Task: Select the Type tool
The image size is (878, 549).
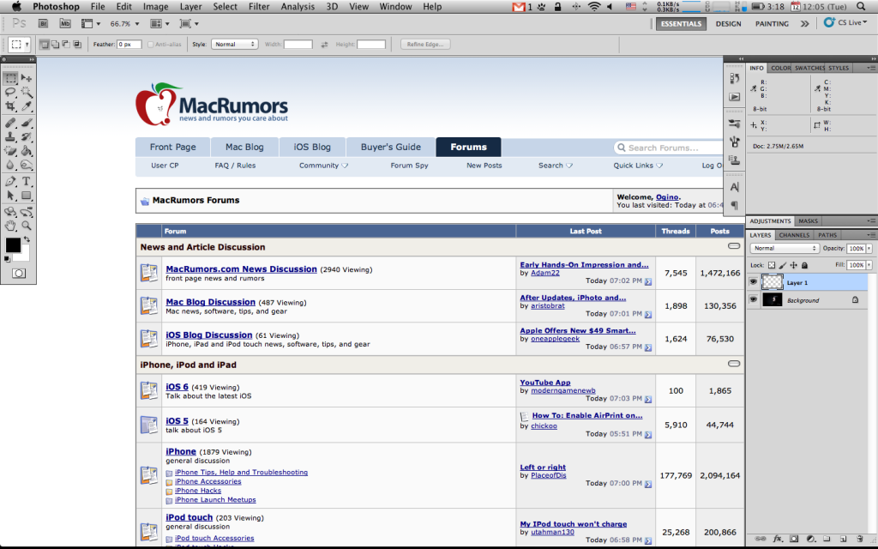Action: coord(27,182)
